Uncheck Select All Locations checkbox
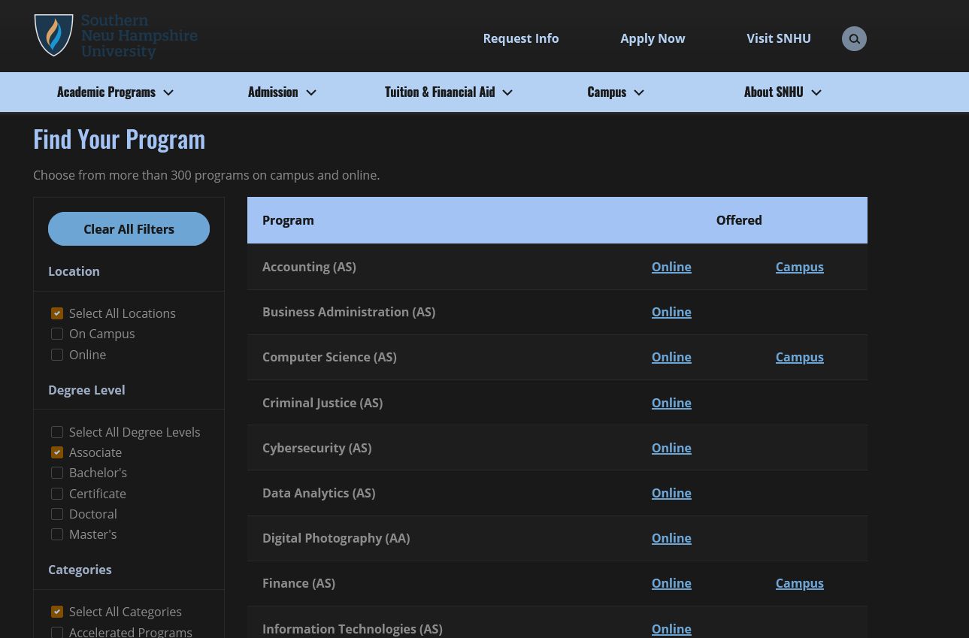969x638 pixels. pos(57,313)
